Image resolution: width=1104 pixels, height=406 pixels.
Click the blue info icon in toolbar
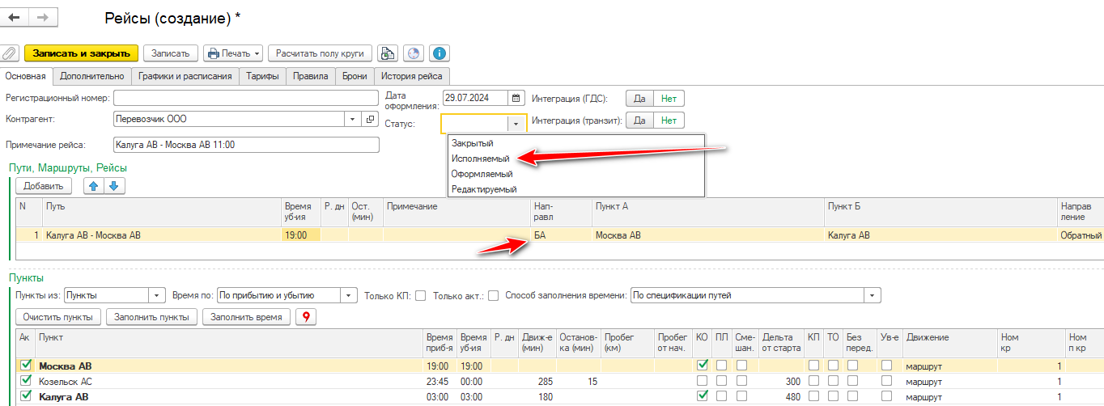(439, 53)
